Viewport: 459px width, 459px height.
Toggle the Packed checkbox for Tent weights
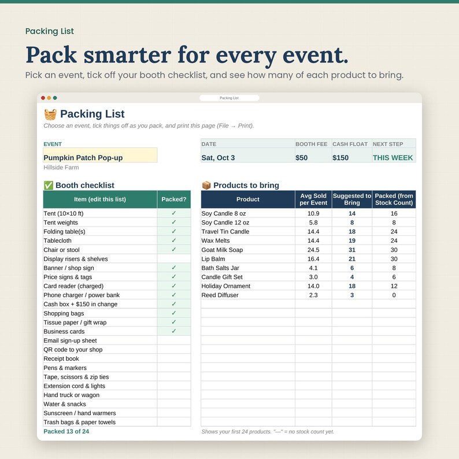(174, 222)
